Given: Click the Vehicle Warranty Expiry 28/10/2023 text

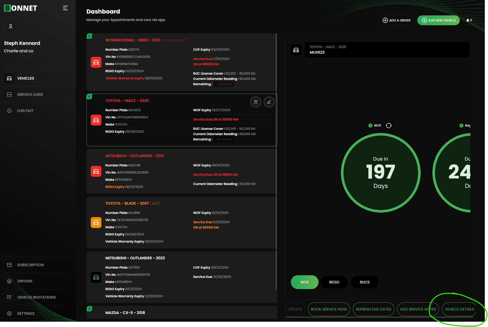Looking at the screenshot, I should point(134,78).
